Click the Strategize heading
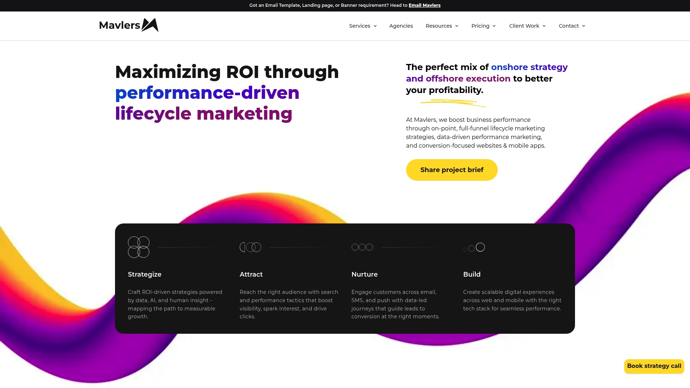The image size is (690, 388). [x=144, y=274]
